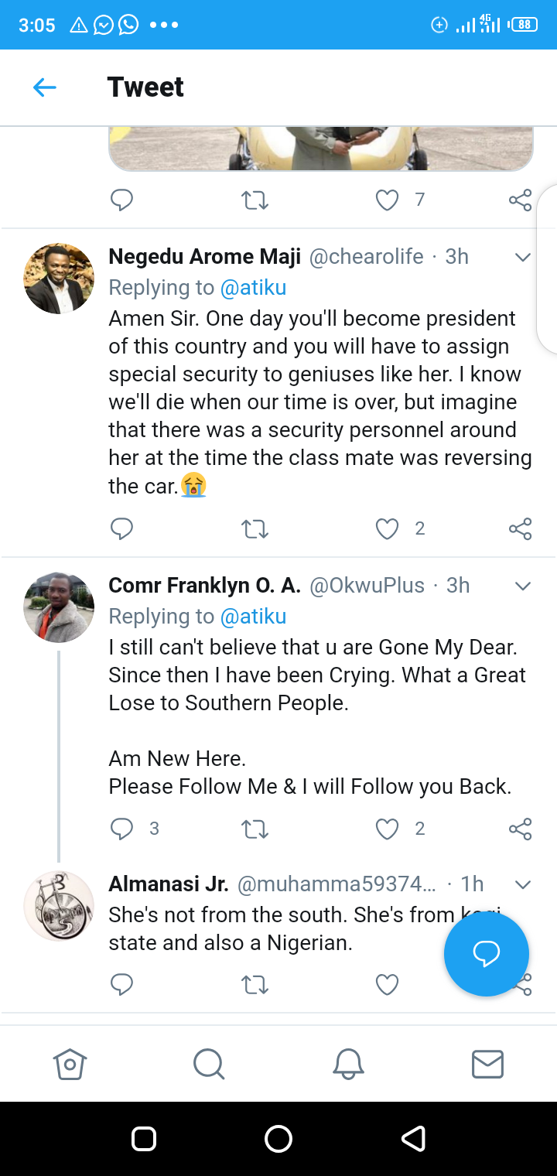Switch to the Search tab
The image size is (557, 1176).
click(x=209, y=1065)
